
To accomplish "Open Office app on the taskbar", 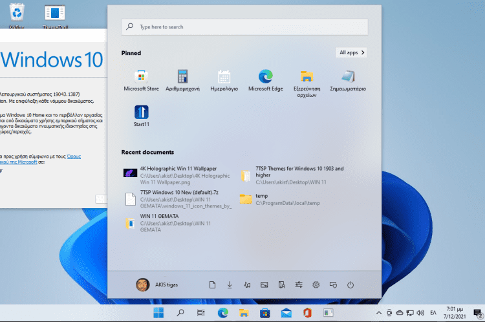I will pos(307,313).
